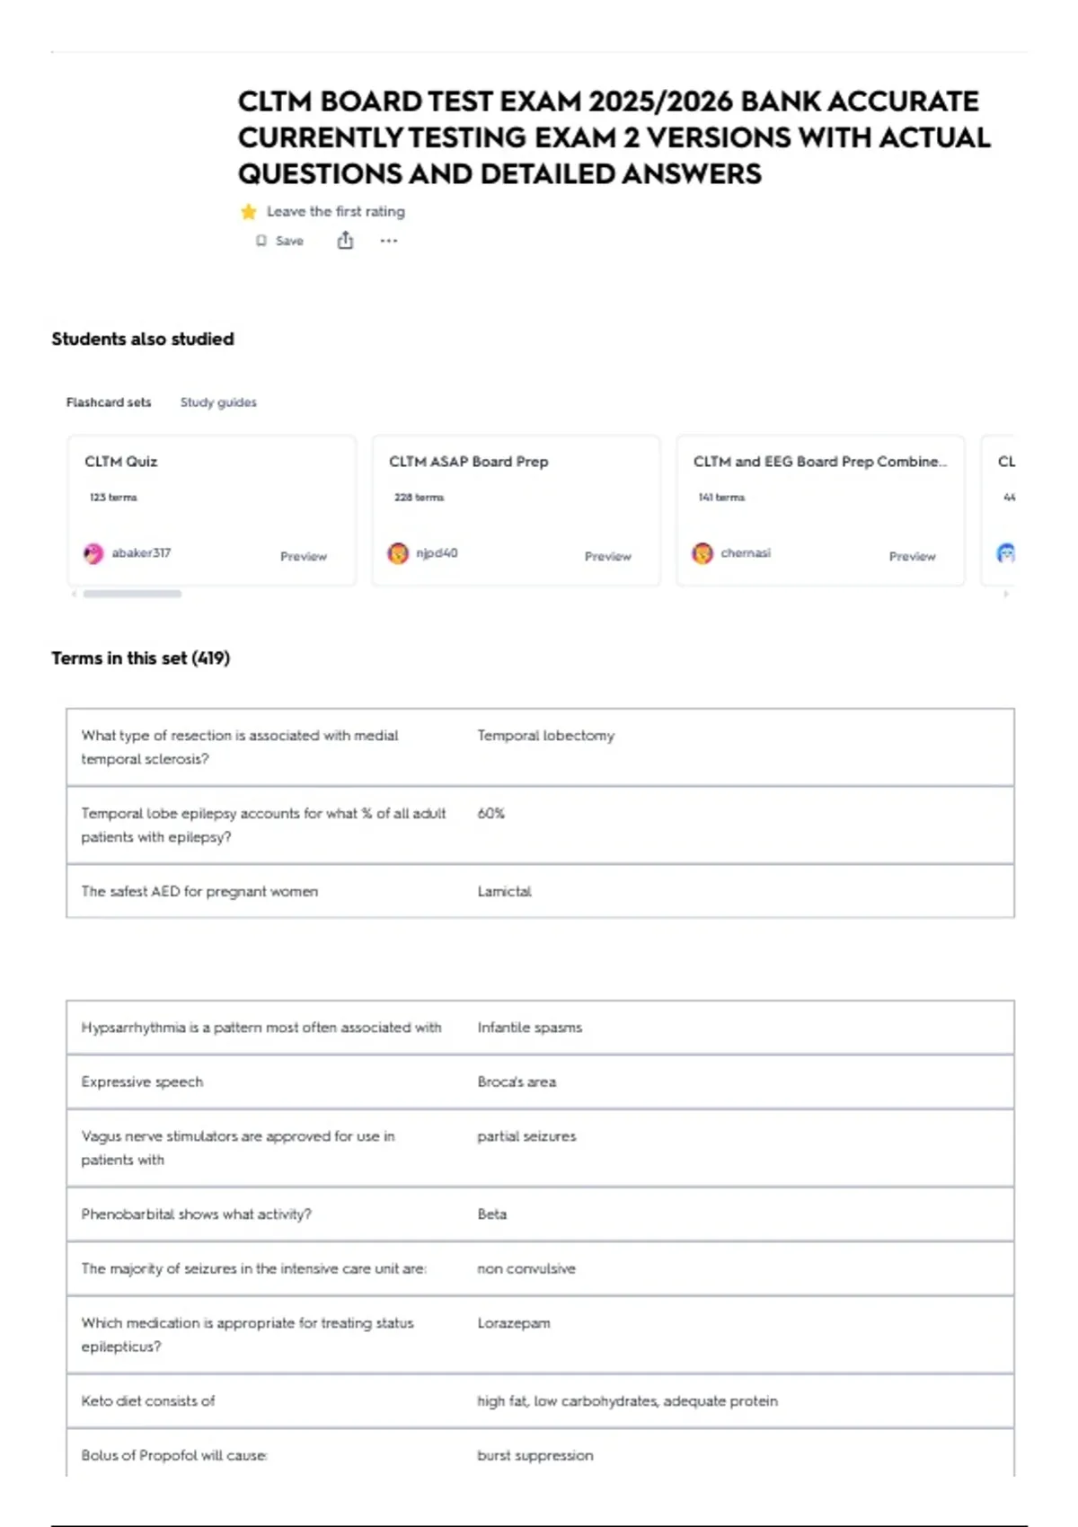This screenshot has height=1527, width=1078.
Task: Select the Temporal lobectomy term row
Action: pos(540,747)
